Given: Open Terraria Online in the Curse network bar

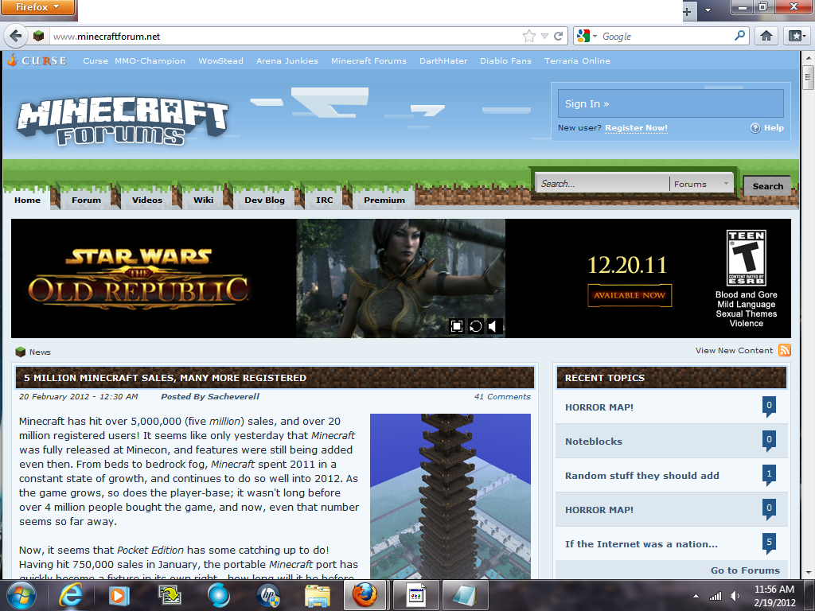Looking at the screenshot, I should (x=577, y=60).
